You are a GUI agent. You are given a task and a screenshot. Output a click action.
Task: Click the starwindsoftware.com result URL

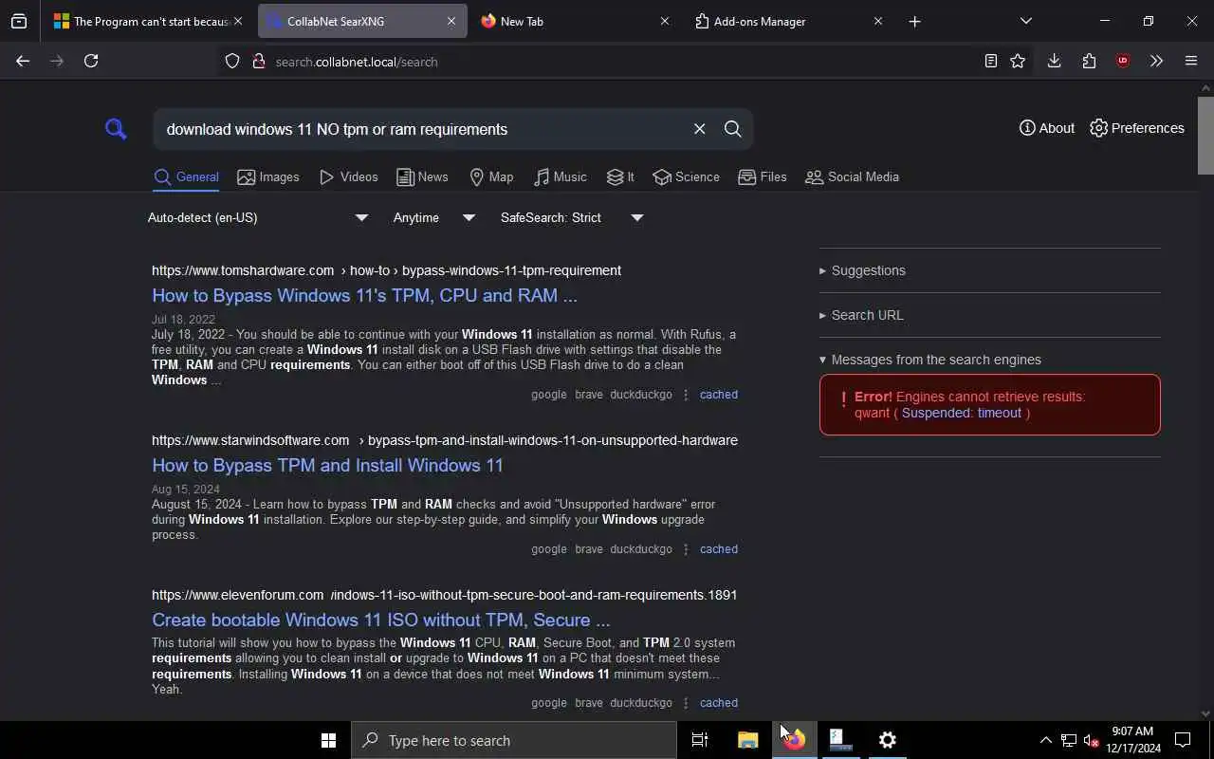coord(445,440)
